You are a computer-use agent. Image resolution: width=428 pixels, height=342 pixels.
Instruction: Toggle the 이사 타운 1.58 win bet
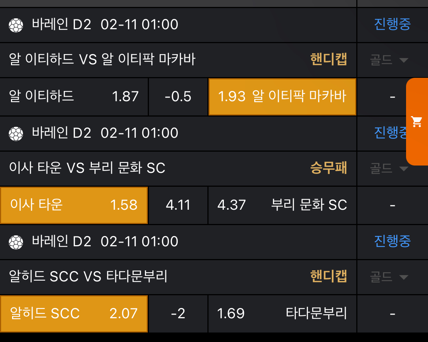pyautogui.click(x=74, y=205)
